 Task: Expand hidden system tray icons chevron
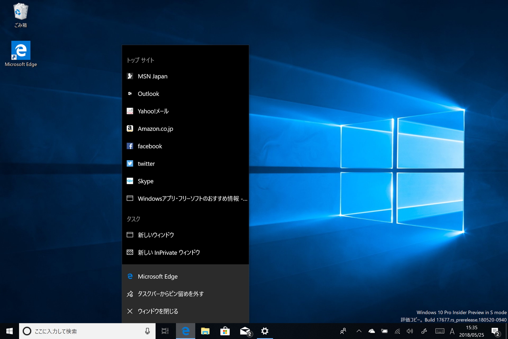359,331
